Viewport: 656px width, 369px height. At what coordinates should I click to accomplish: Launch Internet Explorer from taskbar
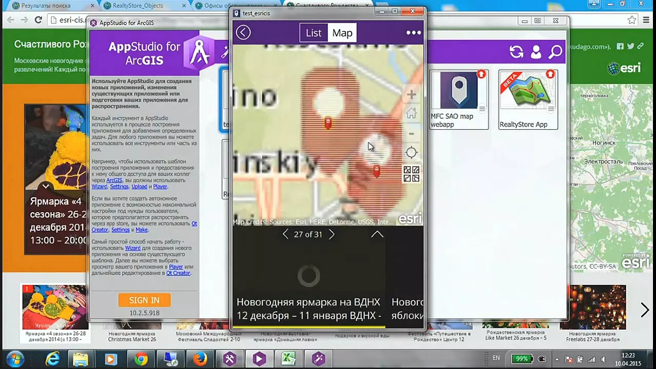click(x=52, y=359)
